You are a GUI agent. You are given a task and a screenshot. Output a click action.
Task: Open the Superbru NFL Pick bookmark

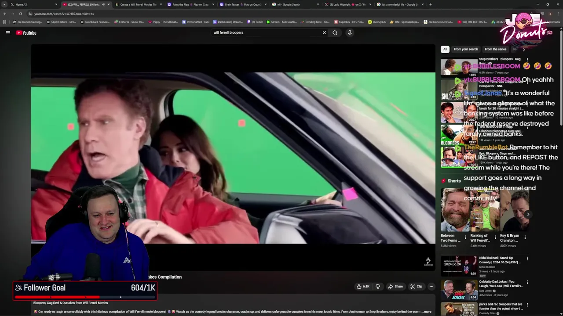(349, 22)
